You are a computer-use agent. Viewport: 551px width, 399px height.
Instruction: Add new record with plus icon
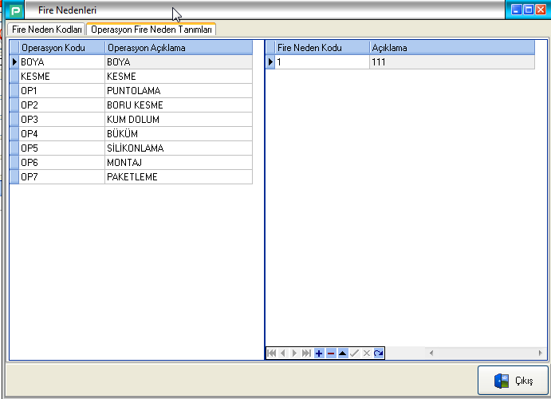tap(319, 353)
